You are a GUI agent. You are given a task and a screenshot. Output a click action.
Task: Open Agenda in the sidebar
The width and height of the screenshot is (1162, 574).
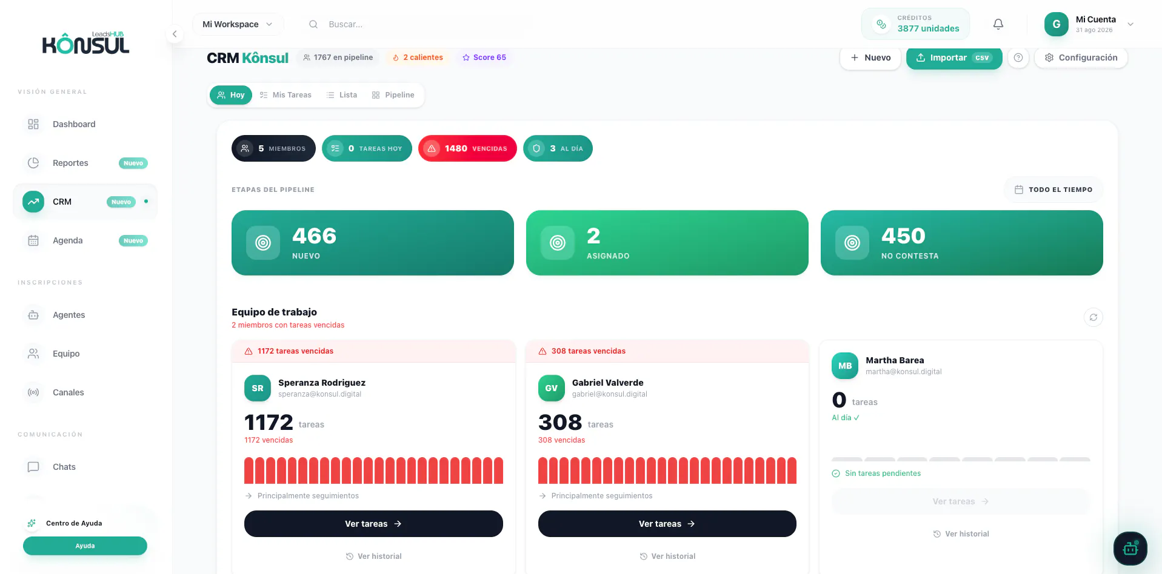(85, 240)
